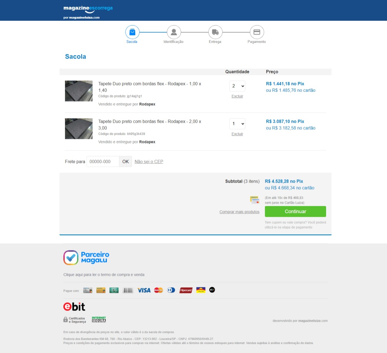Select the Sacola bag step icon
The height and width of the screenshot is (353, 387).
(x=132, y=32)
